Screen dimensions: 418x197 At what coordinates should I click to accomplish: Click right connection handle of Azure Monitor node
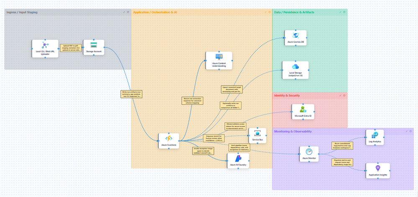coord(318,154)
